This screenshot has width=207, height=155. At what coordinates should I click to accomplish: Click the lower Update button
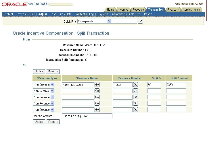[39, 122]
